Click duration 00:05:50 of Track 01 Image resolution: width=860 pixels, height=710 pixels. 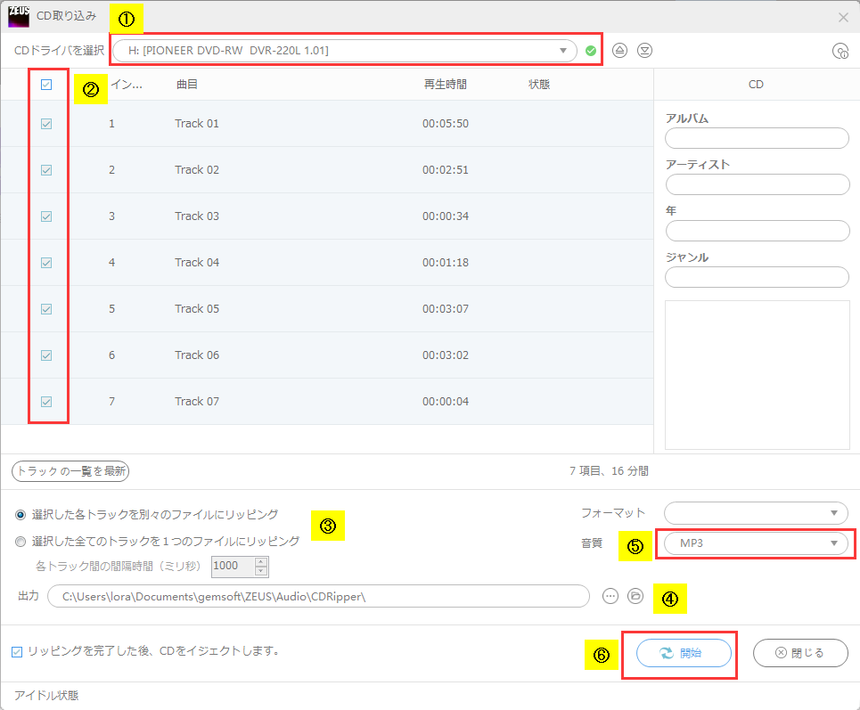click(x=446, y=124)
